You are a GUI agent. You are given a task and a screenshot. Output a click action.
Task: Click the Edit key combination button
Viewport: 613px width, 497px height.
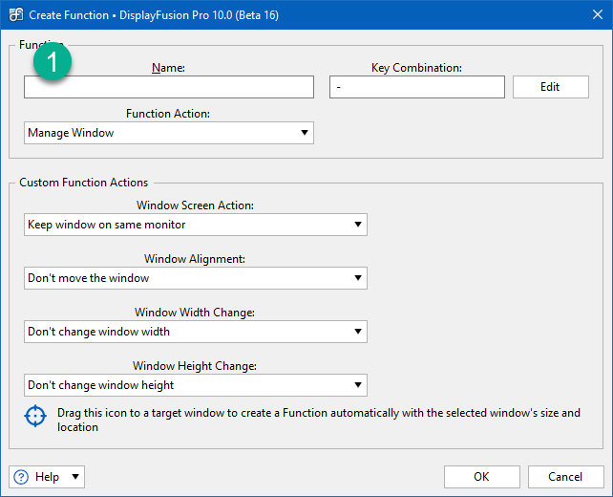pos(550,87)
